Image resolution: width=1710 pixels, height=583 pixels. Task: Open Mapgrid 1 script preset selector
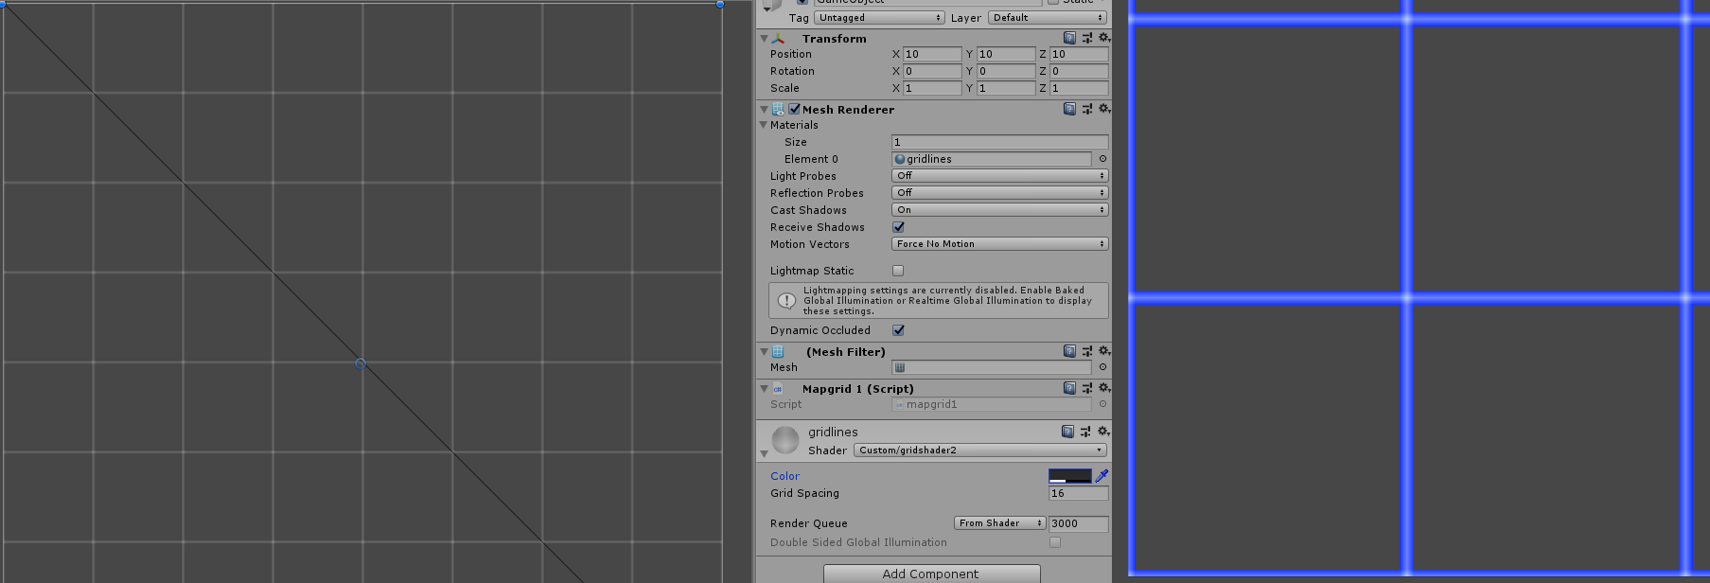pyautogui.click(x=1087, y=388)
